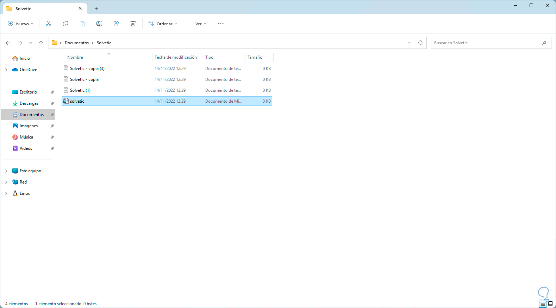Viewport: 556px width, 308px height.
Task: Refresh the Solvetic folder view
Action: pyautogui.click(x=420, y=43)
